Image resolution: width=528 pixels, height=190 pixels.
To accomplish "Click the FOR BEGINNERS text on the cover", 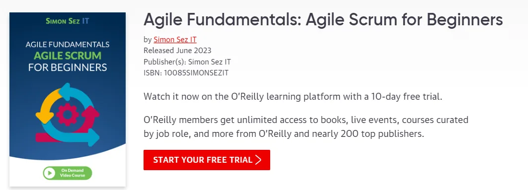I will coord(68,67).
